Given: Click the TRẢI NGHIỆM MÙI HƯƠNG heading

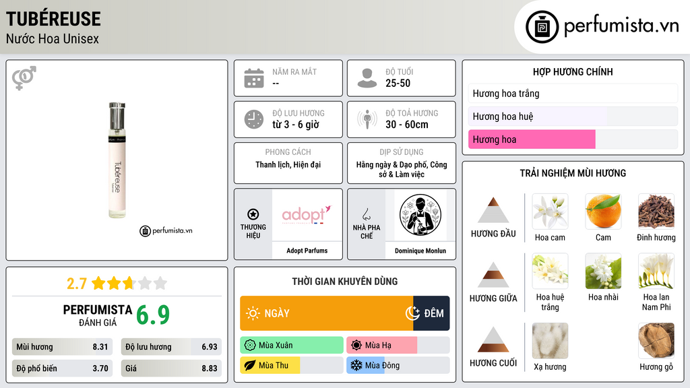Looking at the screenshot, I should [x=573, y=173].
